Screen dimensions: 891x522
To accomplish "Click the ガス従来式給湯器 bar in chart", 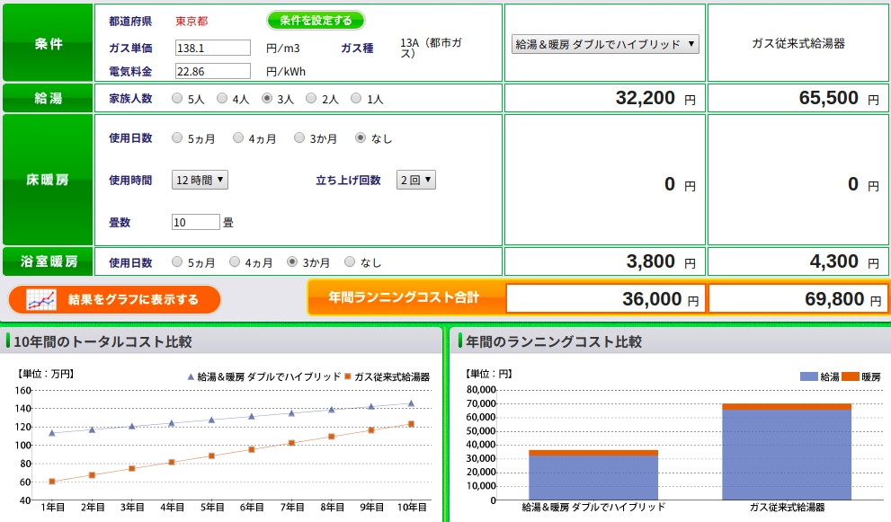I will (x=787, y=454).
